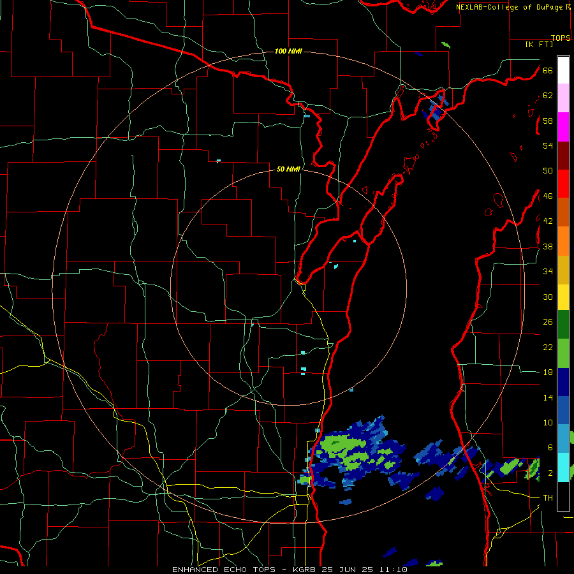Click the legend value "22"
574x574 pixels.
tap(548, 347)
